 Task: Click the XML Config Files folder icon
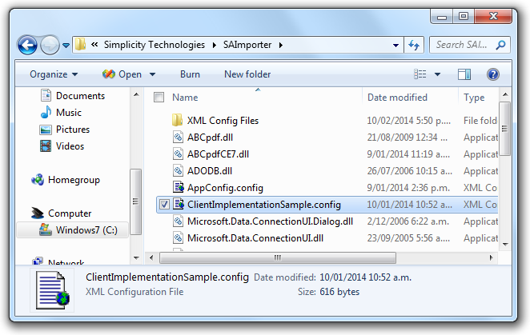click(178, 120)
